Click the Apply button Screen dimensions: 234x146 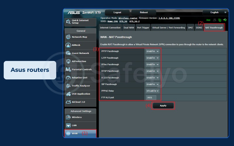pyautogui.click(x=163, y=106)
